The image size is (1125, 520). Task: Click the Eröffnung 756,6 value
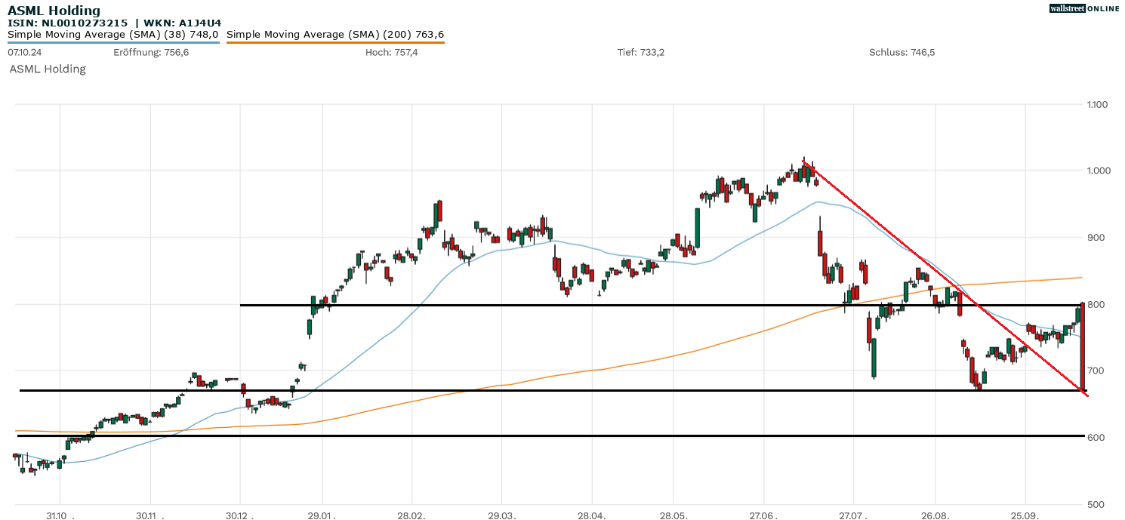click(x=151, y=52)
